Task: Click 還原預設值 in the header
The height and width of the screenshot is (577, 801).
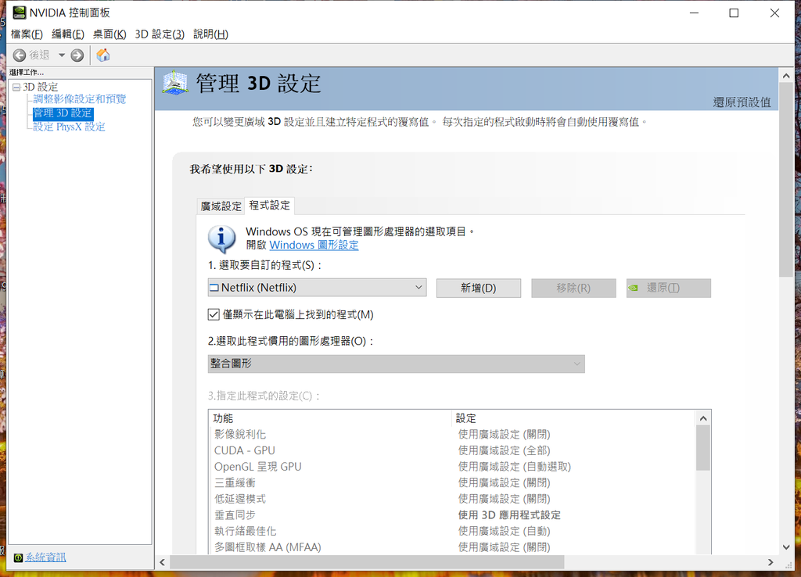Action: pos(742,102)
